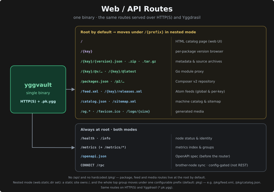Screen dimensions: 274x192
Task: Click the 'CONNECT /rpc' route
Action: (x=93, y=165)
